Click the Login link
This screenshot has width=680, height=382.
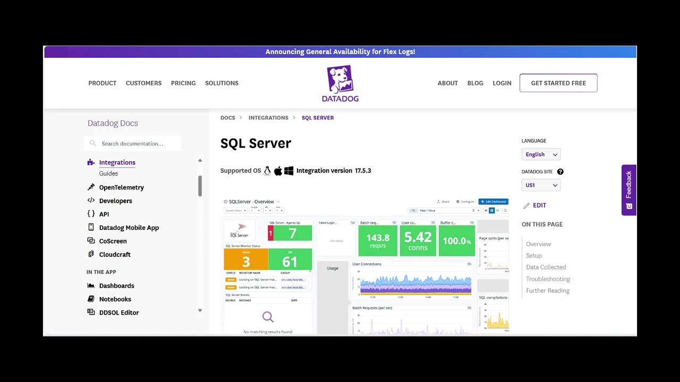[x=502, y=83]
